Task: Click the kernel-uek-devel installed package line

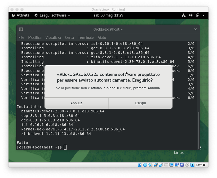Action: pyautogui.click(x=73, y=129)
